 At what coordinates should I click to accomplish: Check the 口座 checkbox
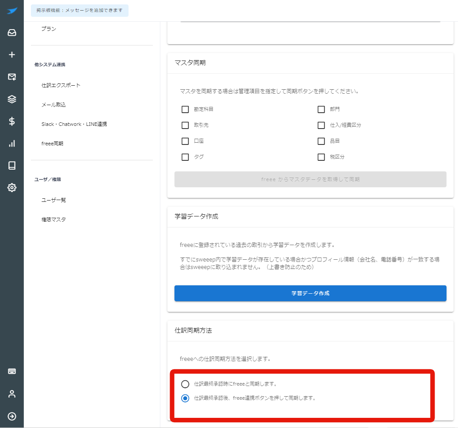[x=185, y=141]
